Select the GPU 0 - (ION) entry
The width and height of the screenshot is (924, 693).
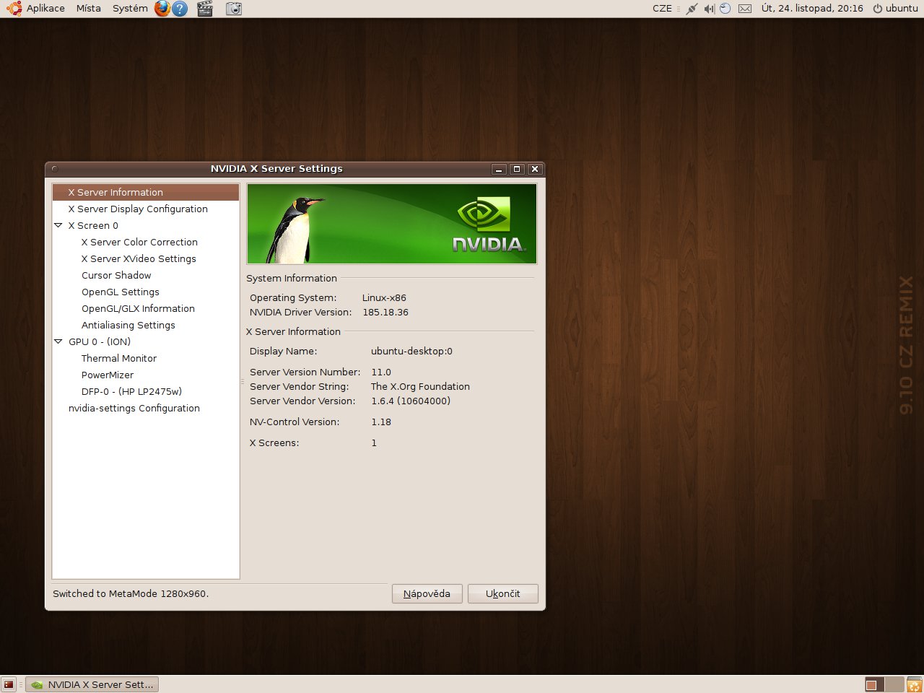(x=100, y=341)
